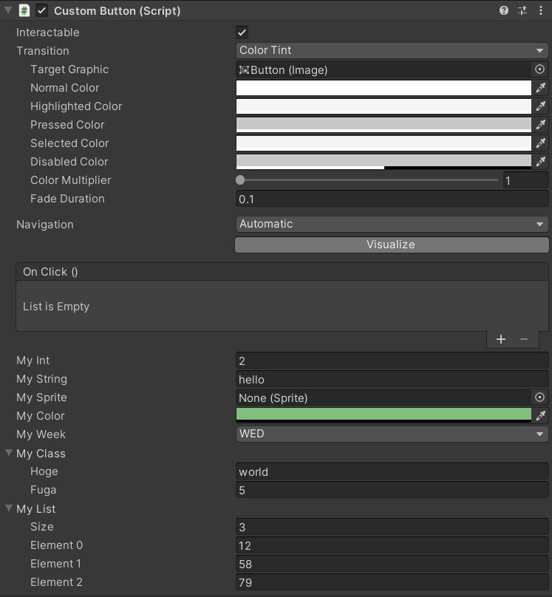Viewport: 552px width, 597px height.
Task: Open the green My Color swatch
Action: (384, 415)
